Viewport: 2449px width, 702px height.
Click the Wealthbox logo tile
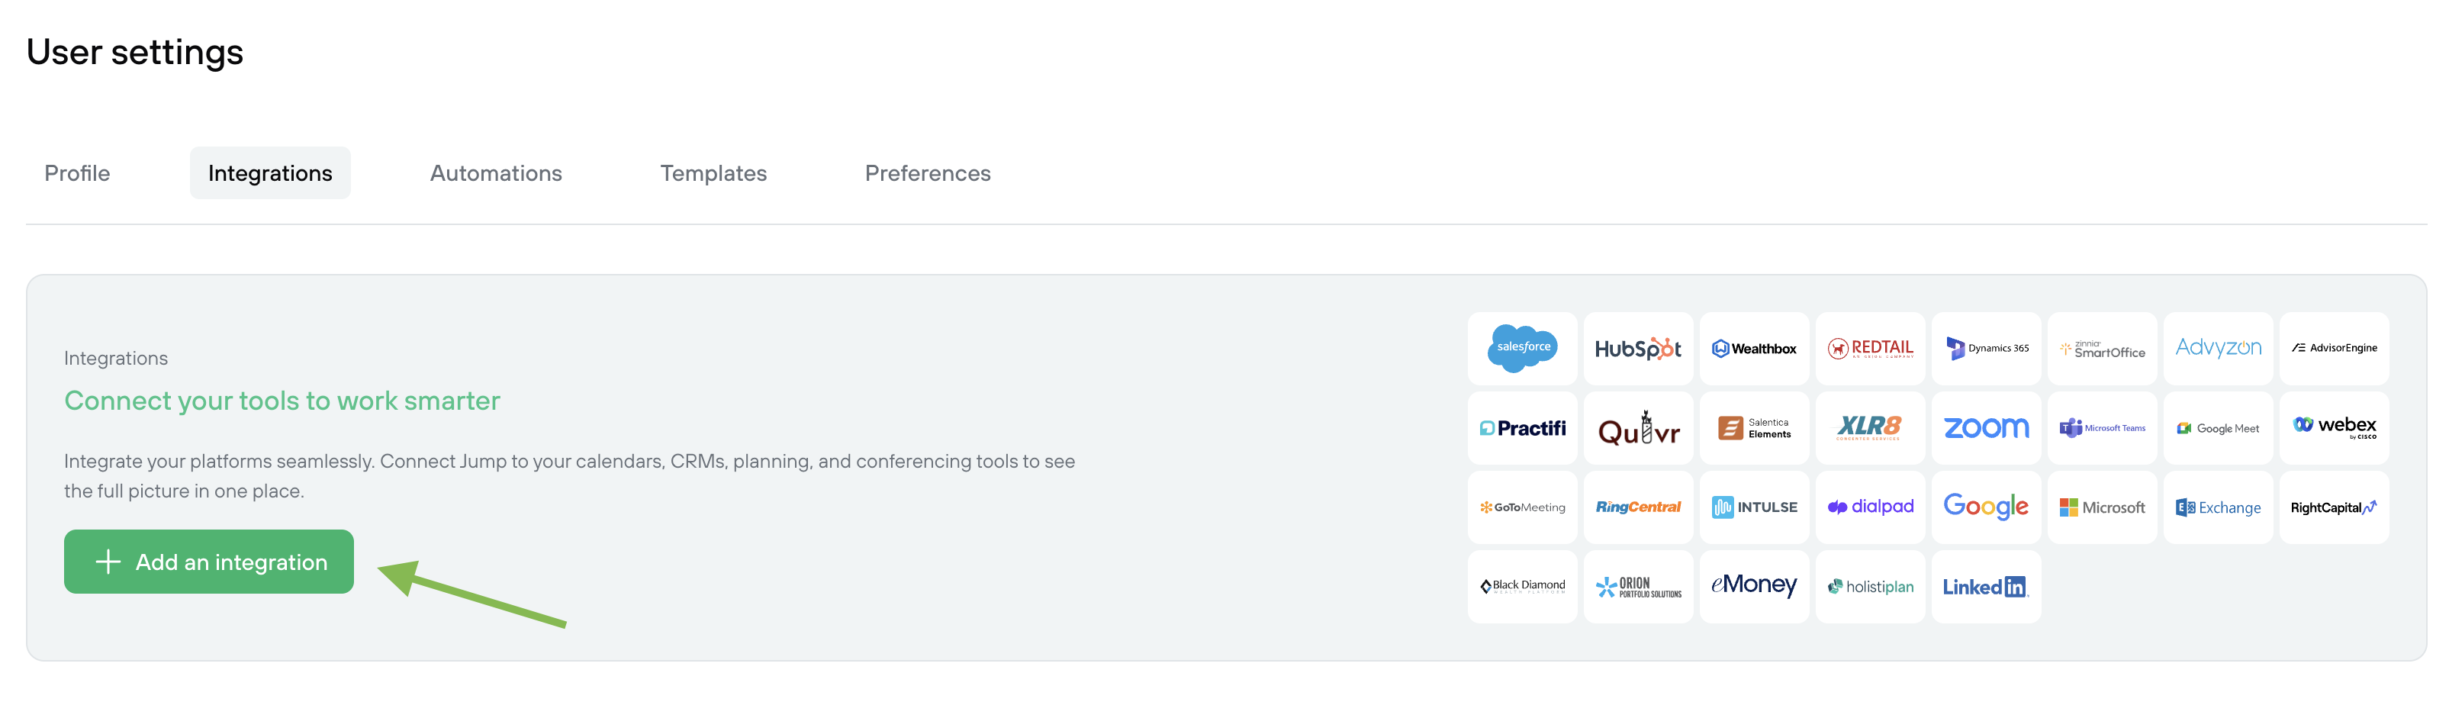pyautogui.click(x=1754, y=348)
